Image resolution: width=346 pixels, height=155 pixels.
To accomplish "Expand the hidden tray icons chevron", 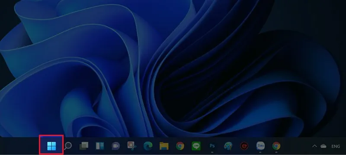I will pos(315,146).
